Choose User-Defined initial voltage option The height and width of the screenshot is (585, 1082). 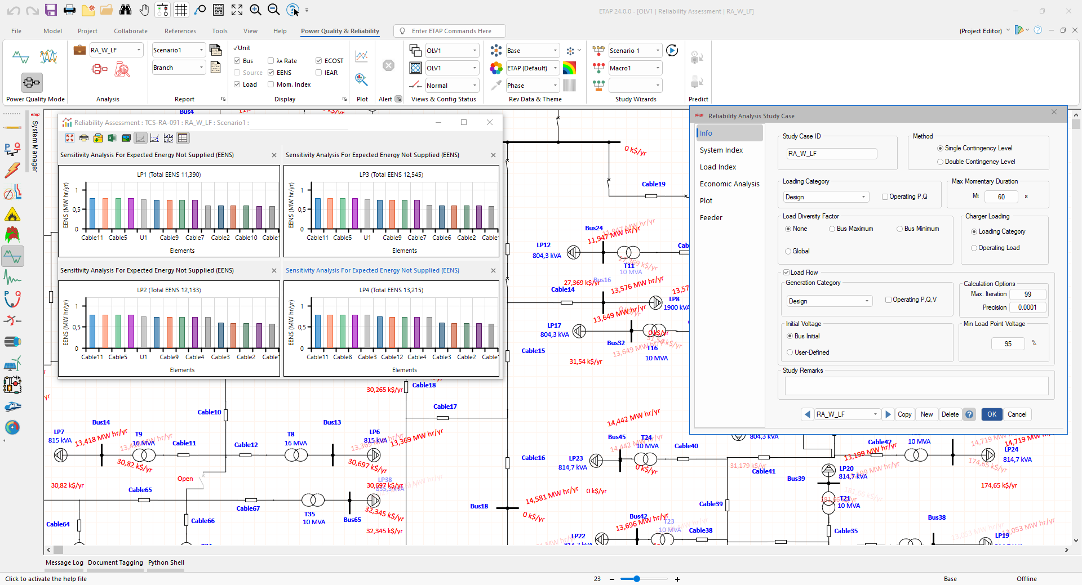[x=791, y=352]
